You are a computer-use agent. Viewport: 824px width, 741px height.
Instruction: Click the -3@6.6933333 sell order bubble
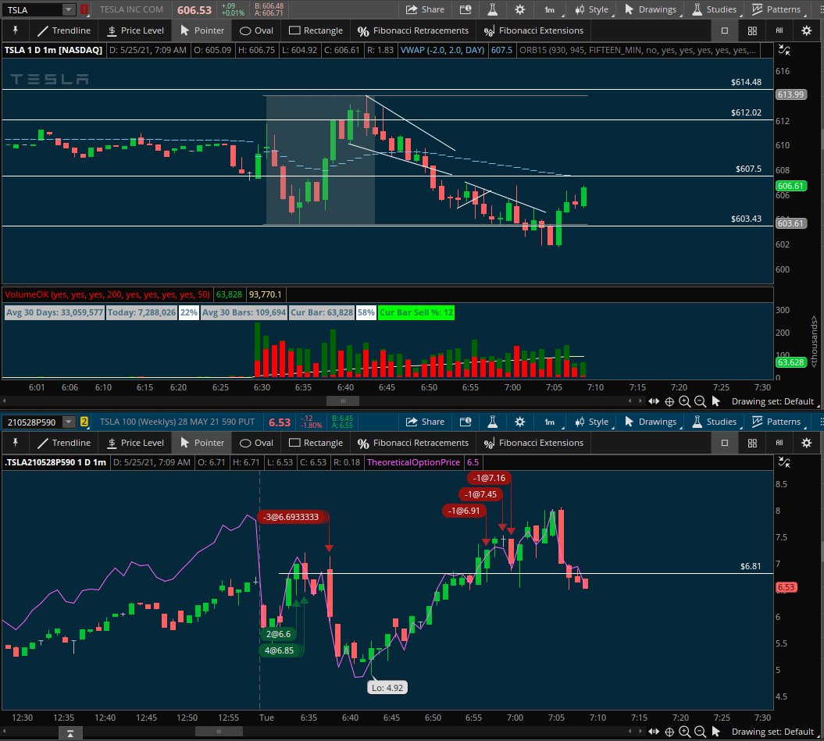[x=292, y=517]
